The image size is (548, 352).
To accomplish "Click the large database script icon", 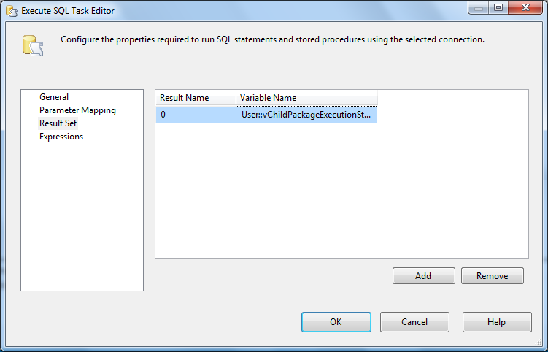I will (x=33, y=45).
